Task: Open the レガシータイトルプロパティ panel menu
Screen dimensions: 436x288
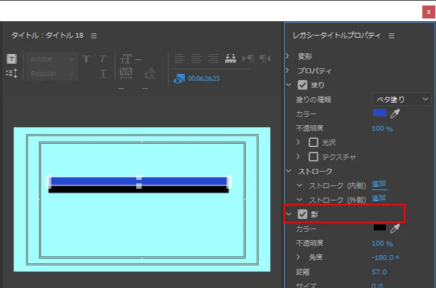Action: [392, 36]
